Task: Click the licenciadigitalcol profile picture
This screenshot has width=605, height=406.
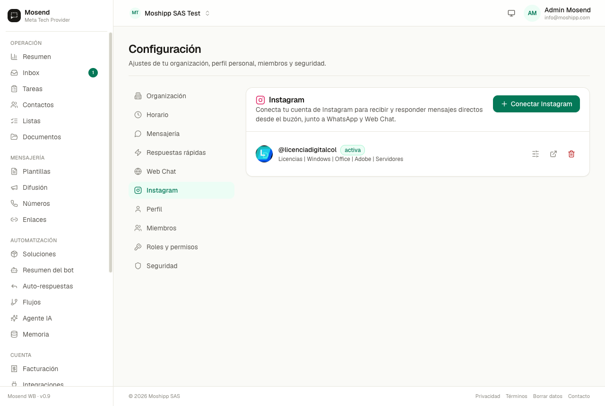Action: (x=264, y=154)
